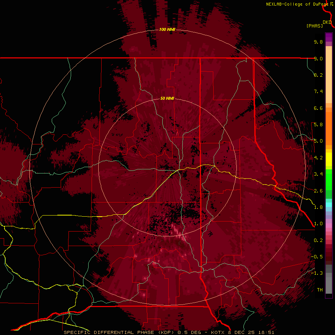Click the yellow segment of color bar
This screenshot has height=335, width=335.
click(329, 159)
